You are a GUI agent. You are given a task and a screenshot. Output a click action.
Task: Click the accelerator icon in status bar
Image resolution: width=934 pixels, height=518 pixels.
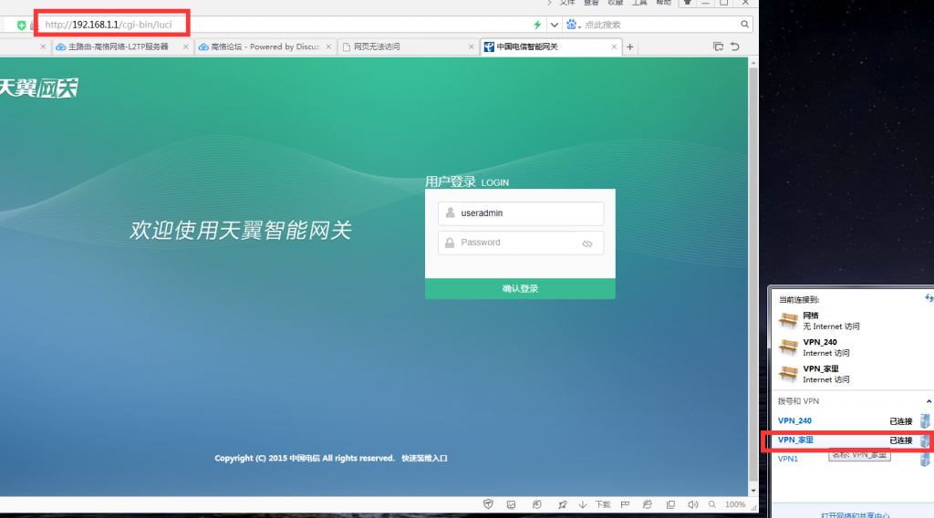click(536, 504)
